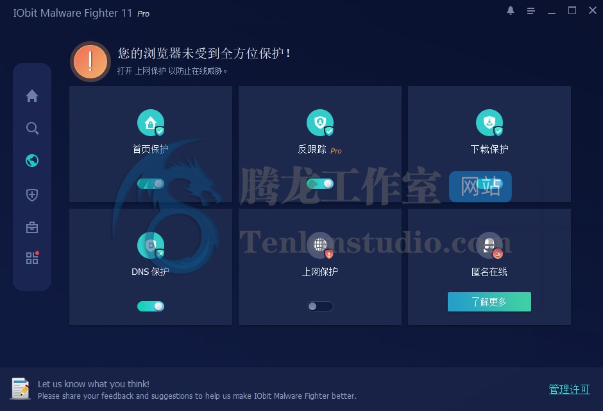Click the "Please share your feedback" text
Screen dimensions: 603x411
197,396
